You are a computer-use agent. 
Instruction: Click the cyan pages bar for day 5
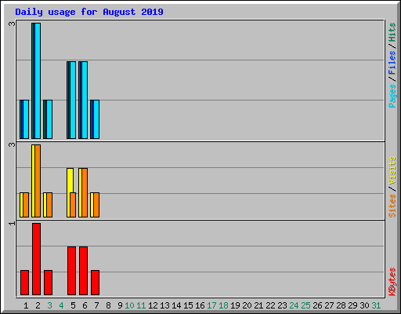coord(73,100)
